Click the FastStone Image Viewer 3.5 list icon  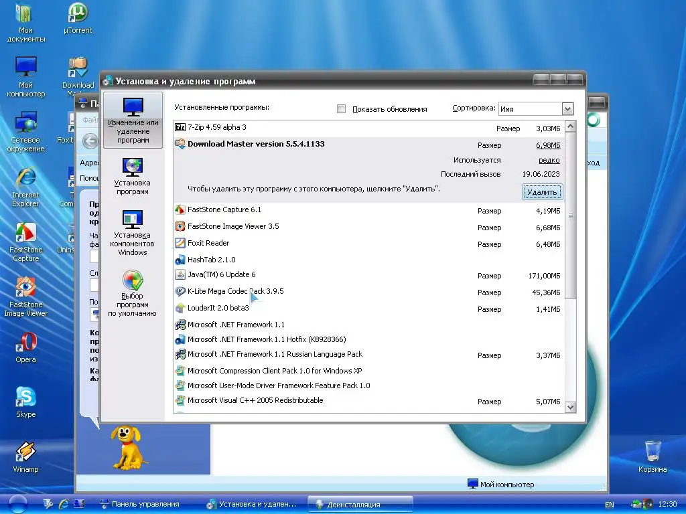pos(180,226)
